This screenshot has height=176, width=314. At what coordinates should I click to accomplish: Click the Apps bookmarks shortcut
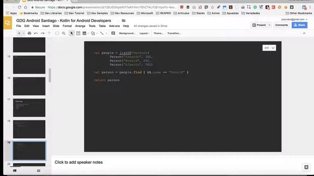pos(11,13)
